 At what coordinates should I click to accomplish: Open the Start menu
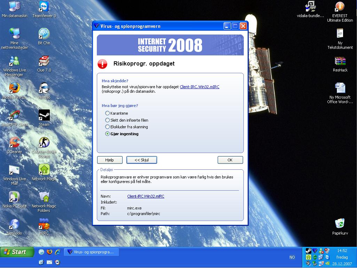click(17, 252)
